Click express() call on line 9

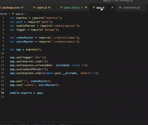[x=33, y=50]
